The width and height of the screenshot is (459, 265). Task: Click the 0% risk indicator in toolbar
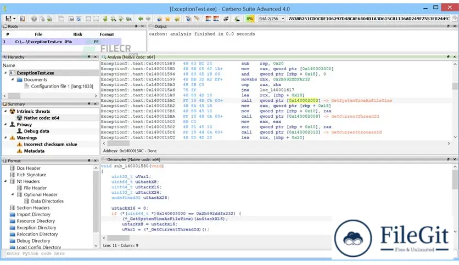coord(250,19)
